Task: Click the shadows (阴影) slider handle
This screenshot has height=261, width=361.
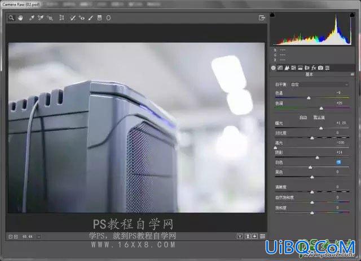Action: 317,157
